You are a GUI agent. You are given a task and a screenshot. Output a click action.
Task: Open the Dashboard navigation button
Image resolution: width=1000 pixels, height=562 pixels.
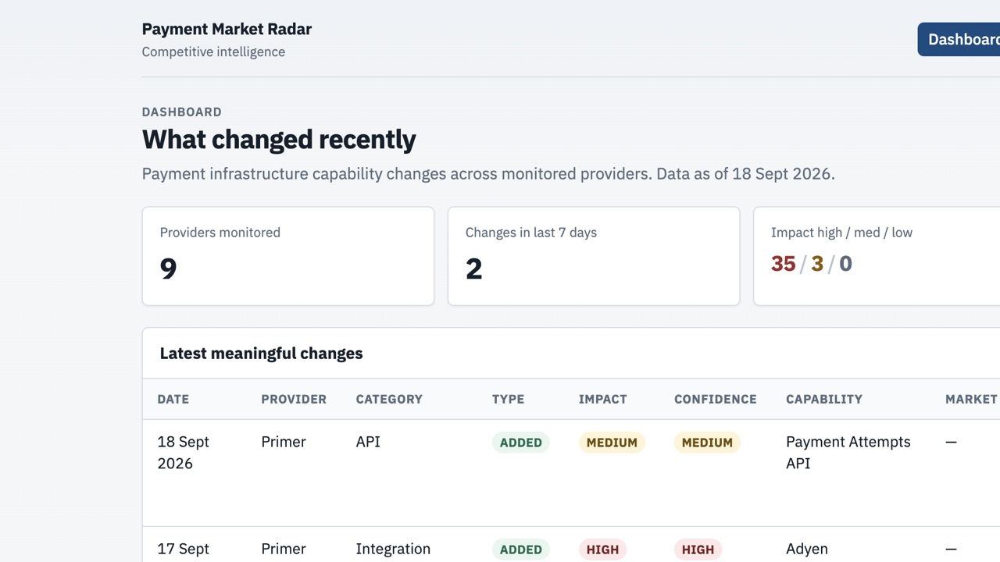[959, 39]
